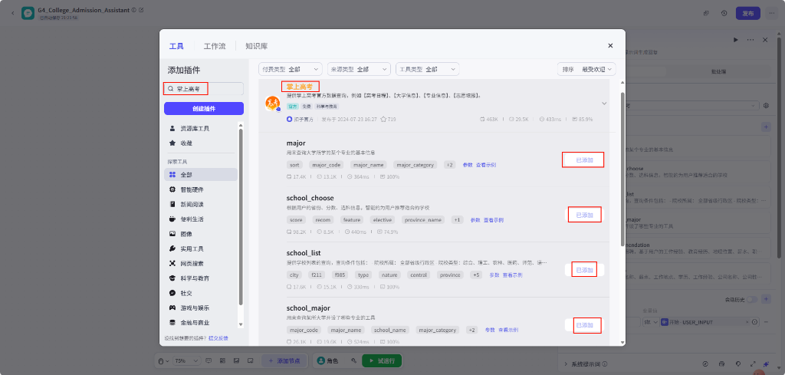
Task: Run node with the side panel play icon
Action: tap(736, 40)
